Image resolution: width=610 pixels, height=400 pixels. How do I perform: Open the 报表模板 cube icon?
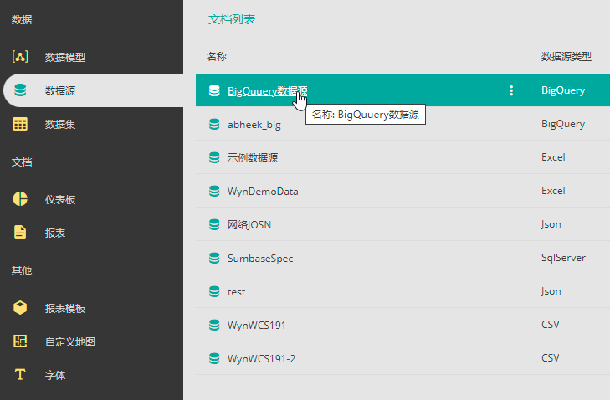pos(20,308)
